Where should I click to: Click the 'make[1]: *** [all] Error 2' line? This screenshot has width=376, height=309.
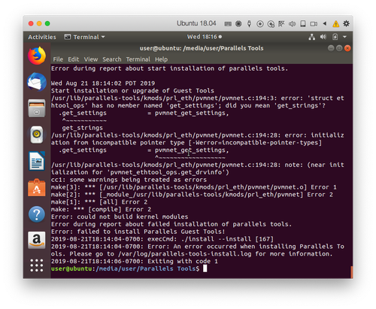point(99,202)
